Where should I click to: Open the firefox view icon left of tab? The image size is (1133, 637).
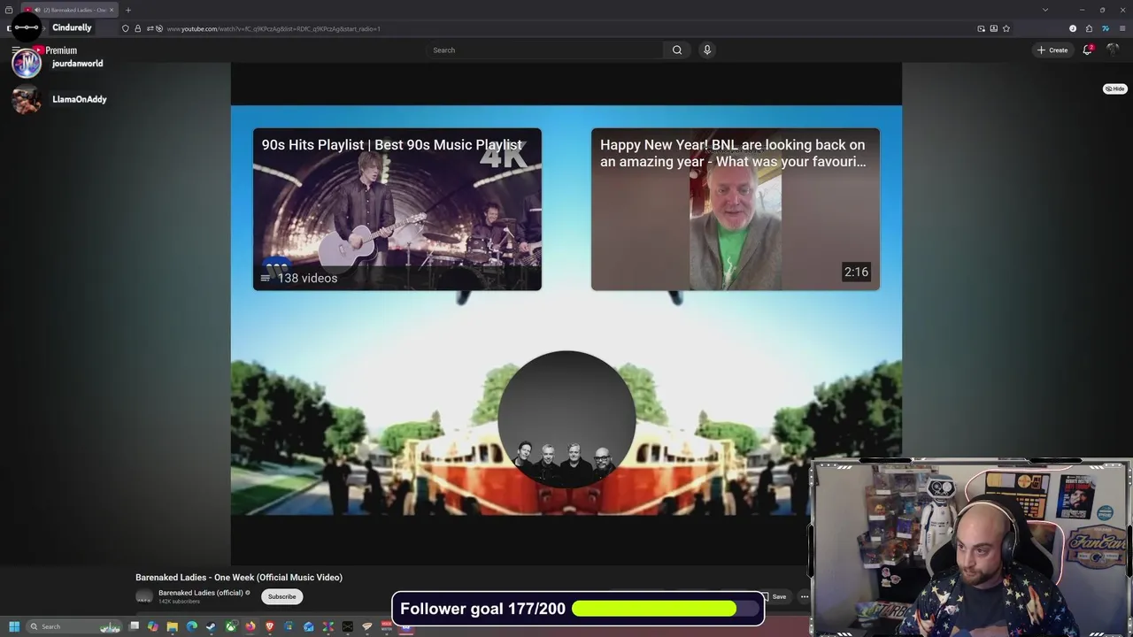point(9,10)
